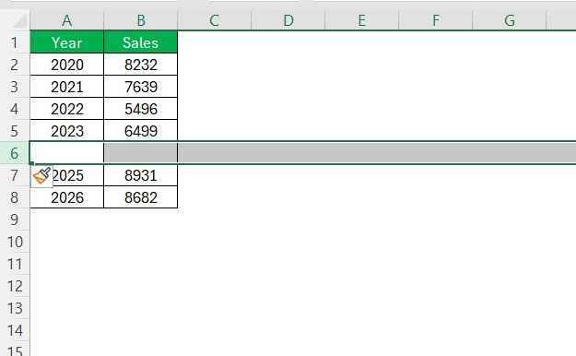Image resolution: width=576 pixels, height=356 pixels.
Task: Click the Select All corner triangle
Action: click(19, 20)
